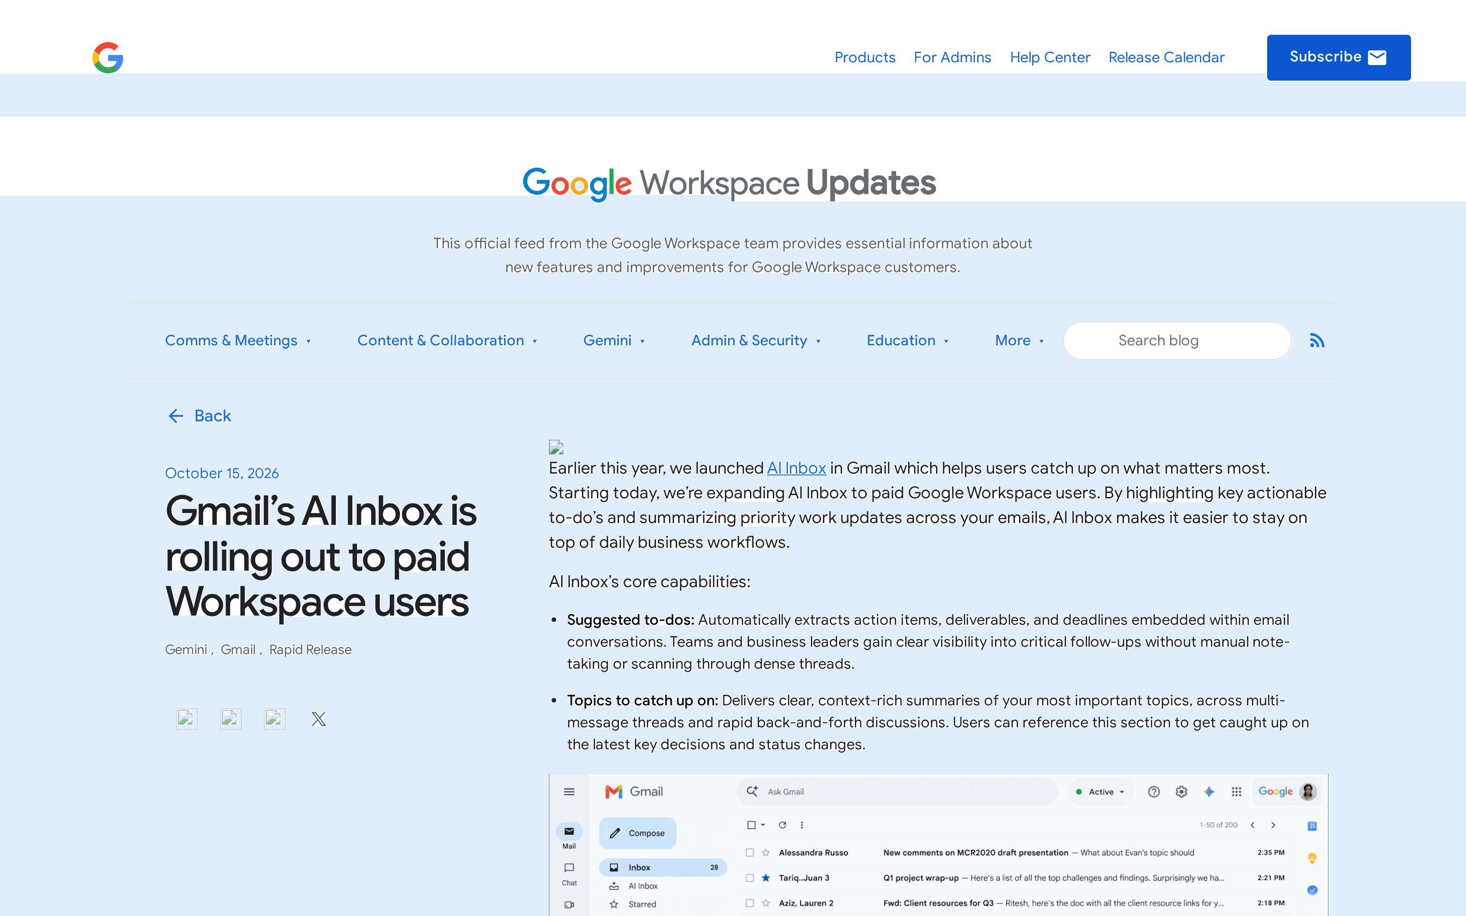Click the bold text Topics to catch up on:

click(x=642, y=700)
